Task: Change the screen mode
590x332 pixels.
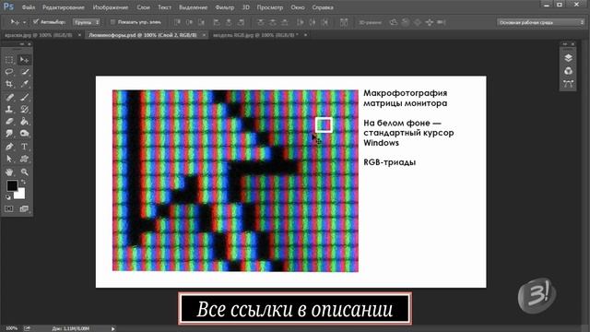Action: (x=24, y=208)
